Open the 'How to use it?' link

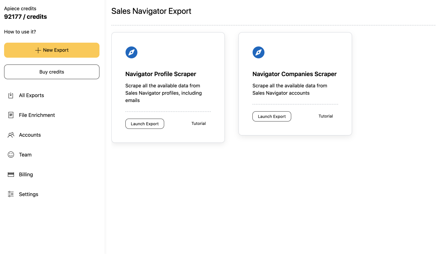pos(20,32)
